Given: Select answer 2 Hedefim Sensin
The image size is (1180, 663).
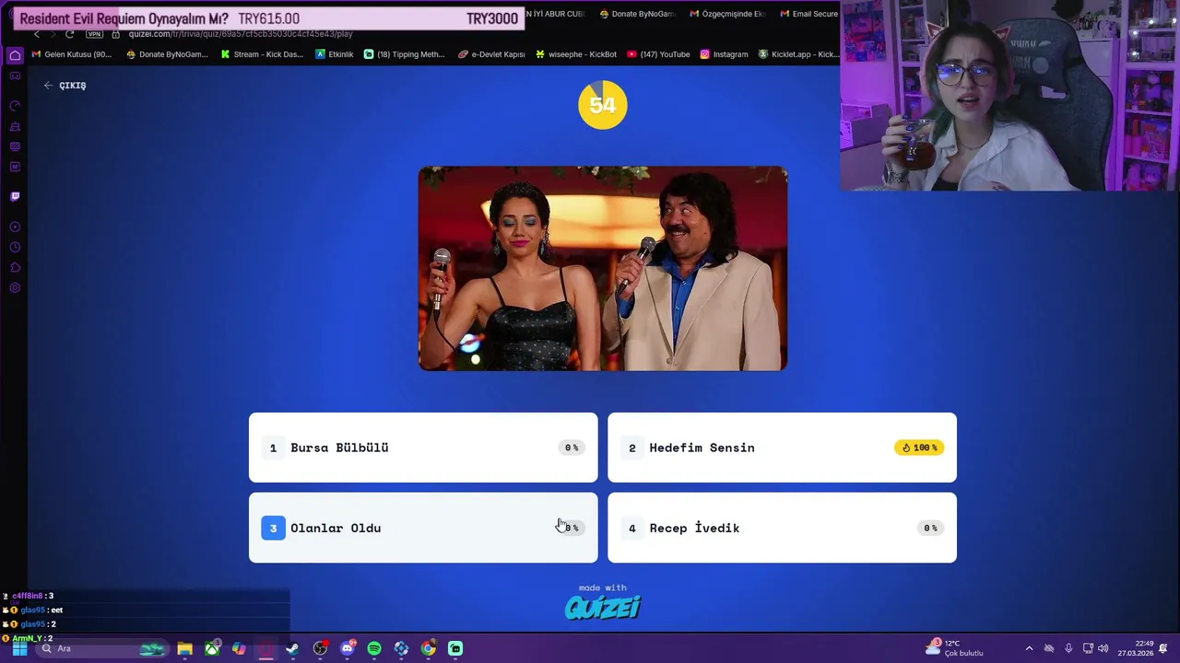Looking at the screenshot, I should pos(782,448).
